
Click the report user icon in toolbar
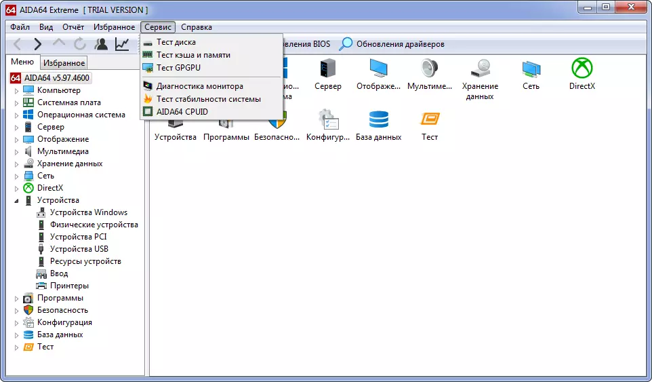point(101,44)
